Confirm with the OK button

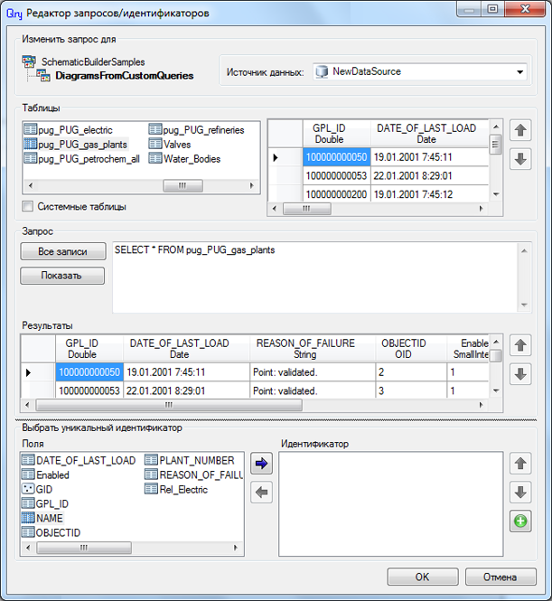423,577
